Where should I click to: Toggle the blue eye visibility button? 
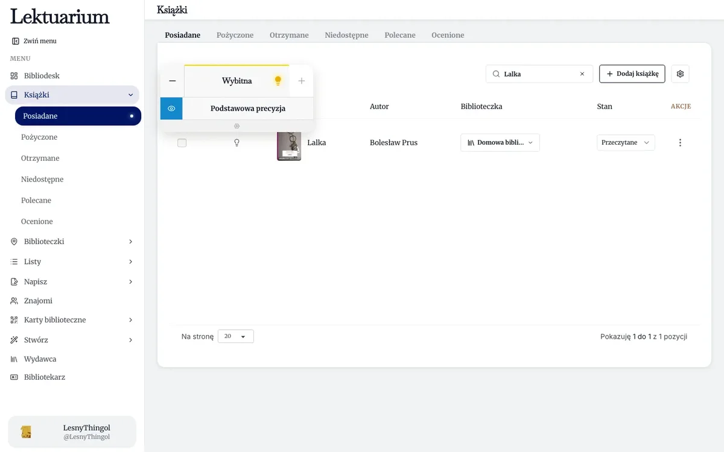tap(171, 108)
